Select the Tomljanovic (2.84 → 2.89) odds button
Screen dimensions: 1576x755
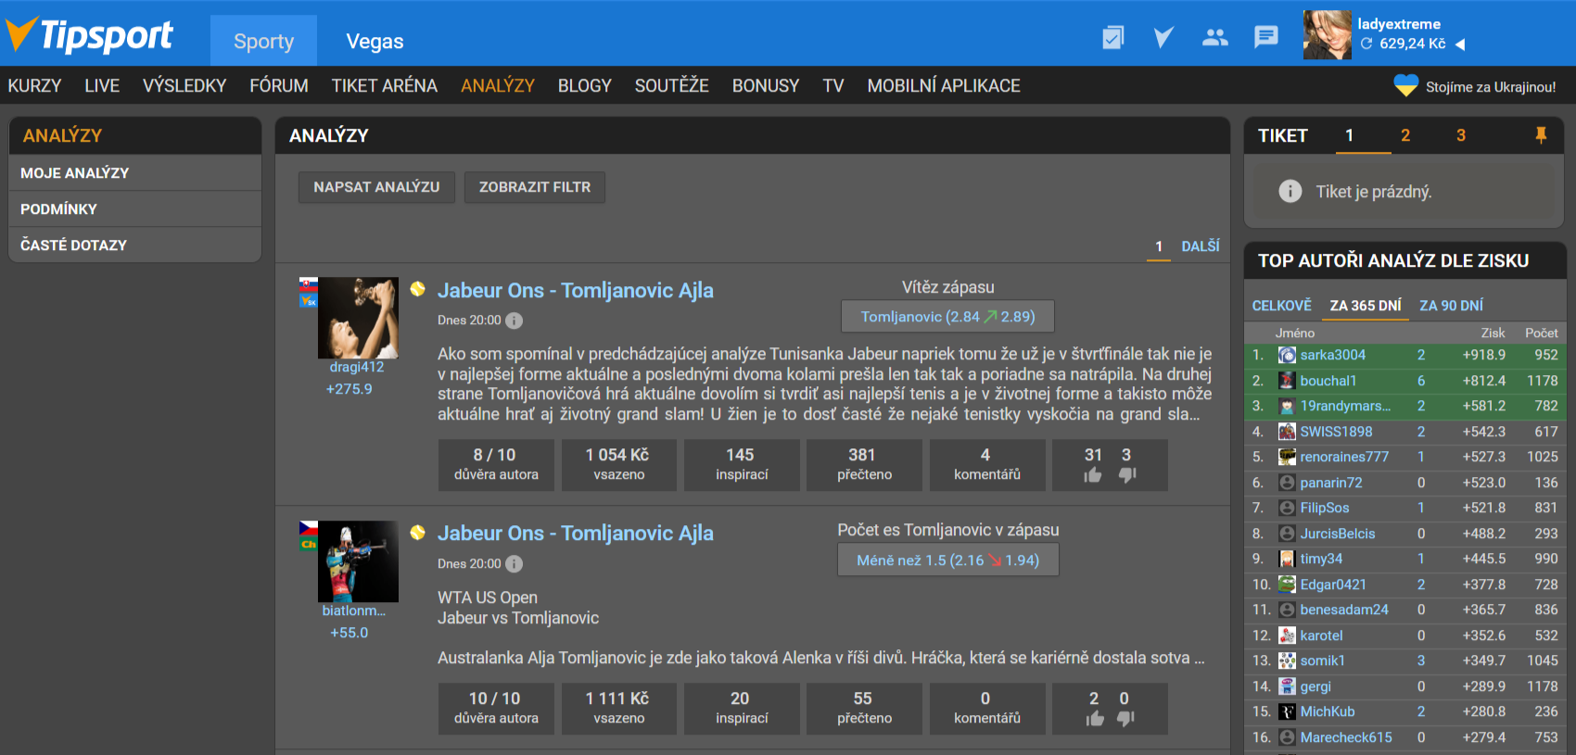[947, 317]
